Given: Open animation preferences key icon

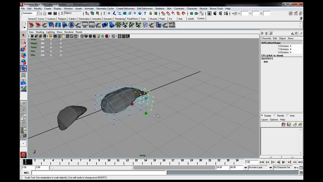Looking at the screenshot, I should click(x=301, y=168).
